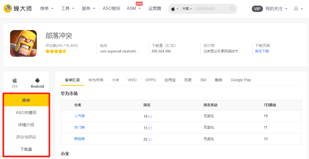Expand the 榜单 dropdown in top navigation
Viewport: 309px width, 159px height.
pyautogui.click(x=47, y=9)
